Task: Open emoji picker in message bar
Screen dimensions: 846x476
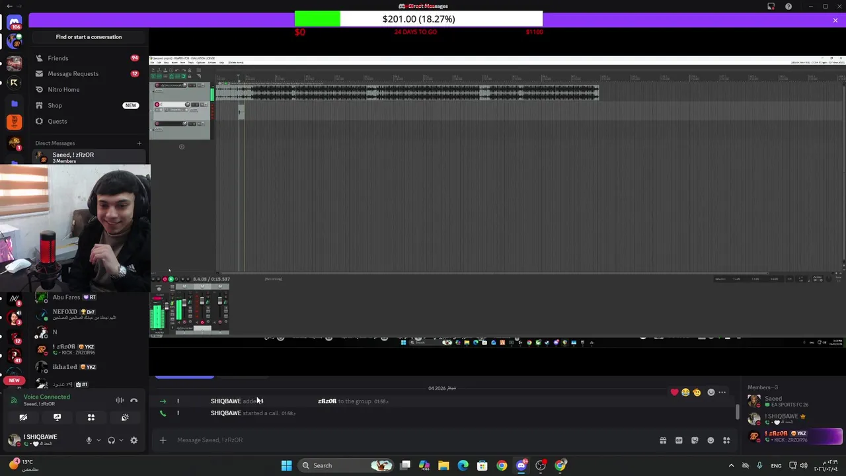Action: click(x=711, y=440)
